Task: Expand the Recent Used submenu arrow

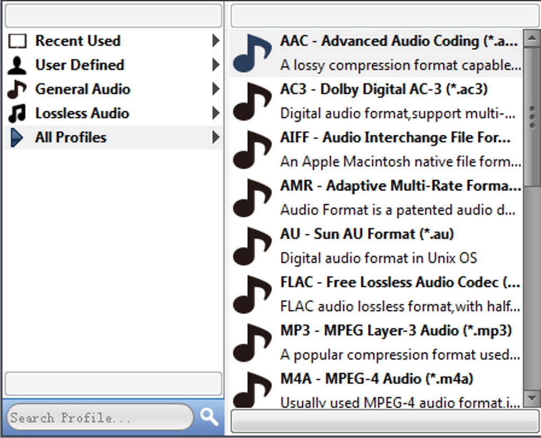Action: [x=216, y=41]
